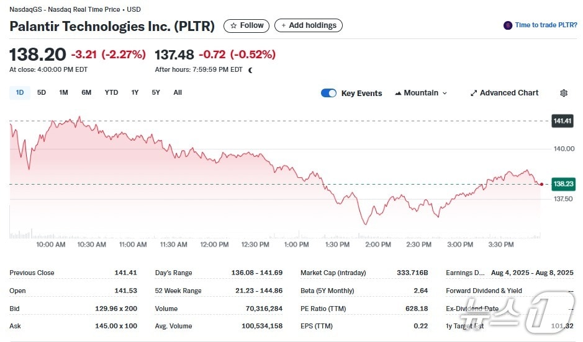Click the chart settings gear icon
Screen dimensions: 583x342
564,93
